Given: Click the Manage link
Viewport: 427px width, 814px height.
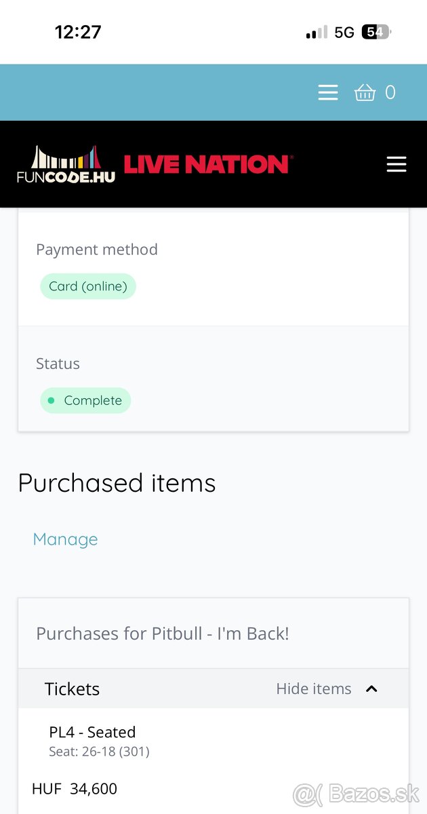Looking at the screenshot, I should coord(65,539).
